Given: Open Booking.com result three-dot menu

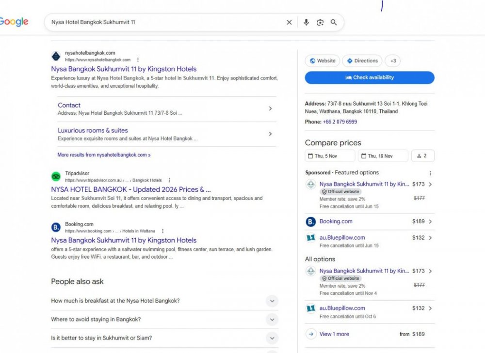Looking at the screenshot, I should (162, 230).
